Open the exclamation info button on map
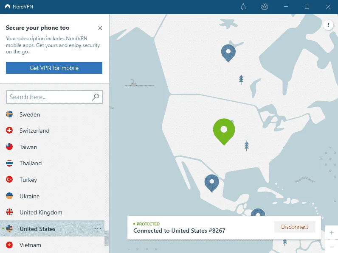 point(328,25)
